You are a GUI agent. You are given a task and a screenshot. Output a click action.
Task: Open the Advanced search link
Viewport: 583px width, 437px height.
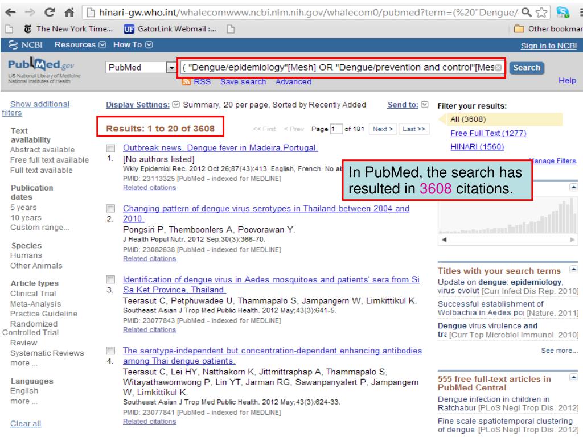293,82
